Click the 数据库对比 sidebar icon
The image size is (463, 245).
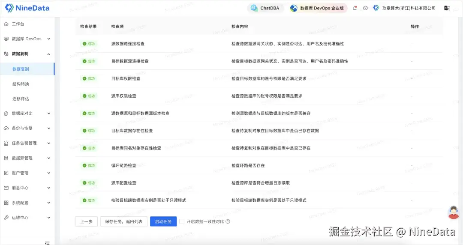[x=6, y=114]
